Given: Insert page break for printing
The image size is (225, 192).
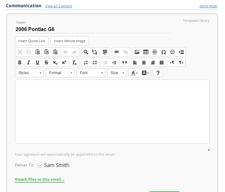Looking at the screenshot, I should coord(181,52).
